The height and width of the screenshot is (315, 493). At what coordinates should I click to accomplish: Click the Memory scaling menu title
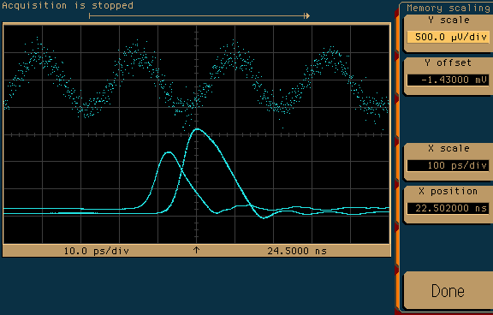click(x=448, y=8)
